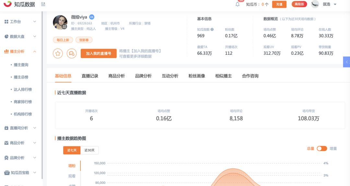Switch to the 直播记录 tab
Screen dimensions: 350x186
pos(90,76)
